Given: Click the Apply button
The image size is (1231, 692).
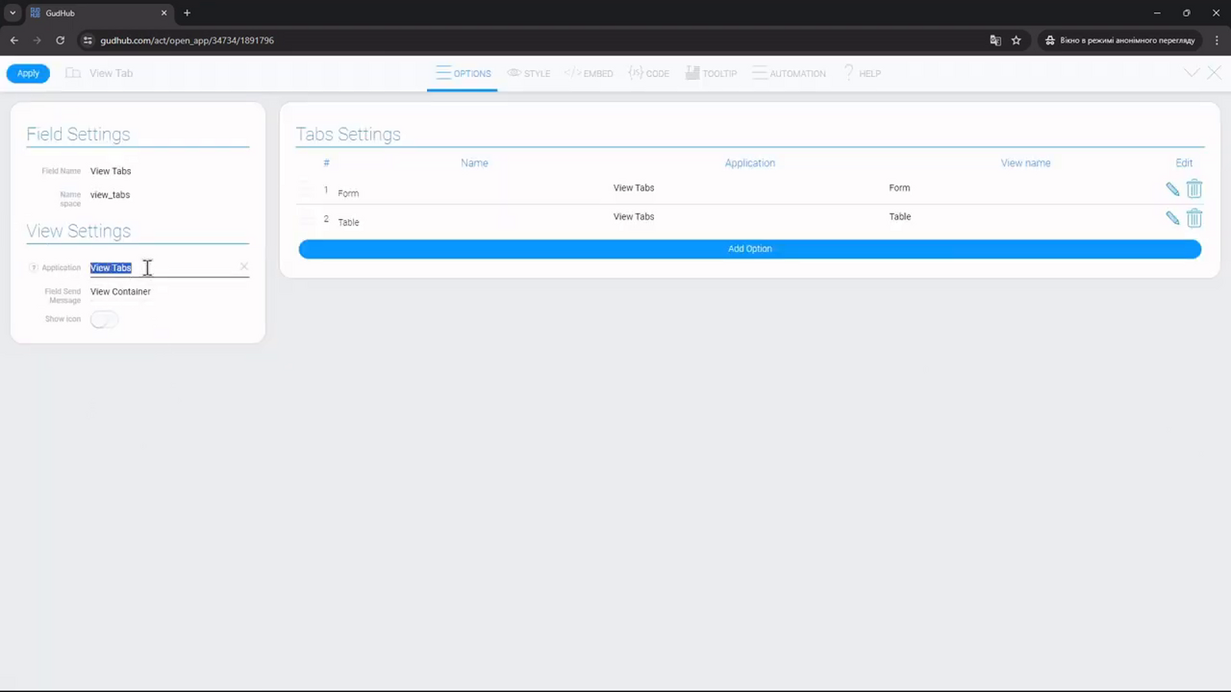Looking at the screenshot, I should click(28, 74).
